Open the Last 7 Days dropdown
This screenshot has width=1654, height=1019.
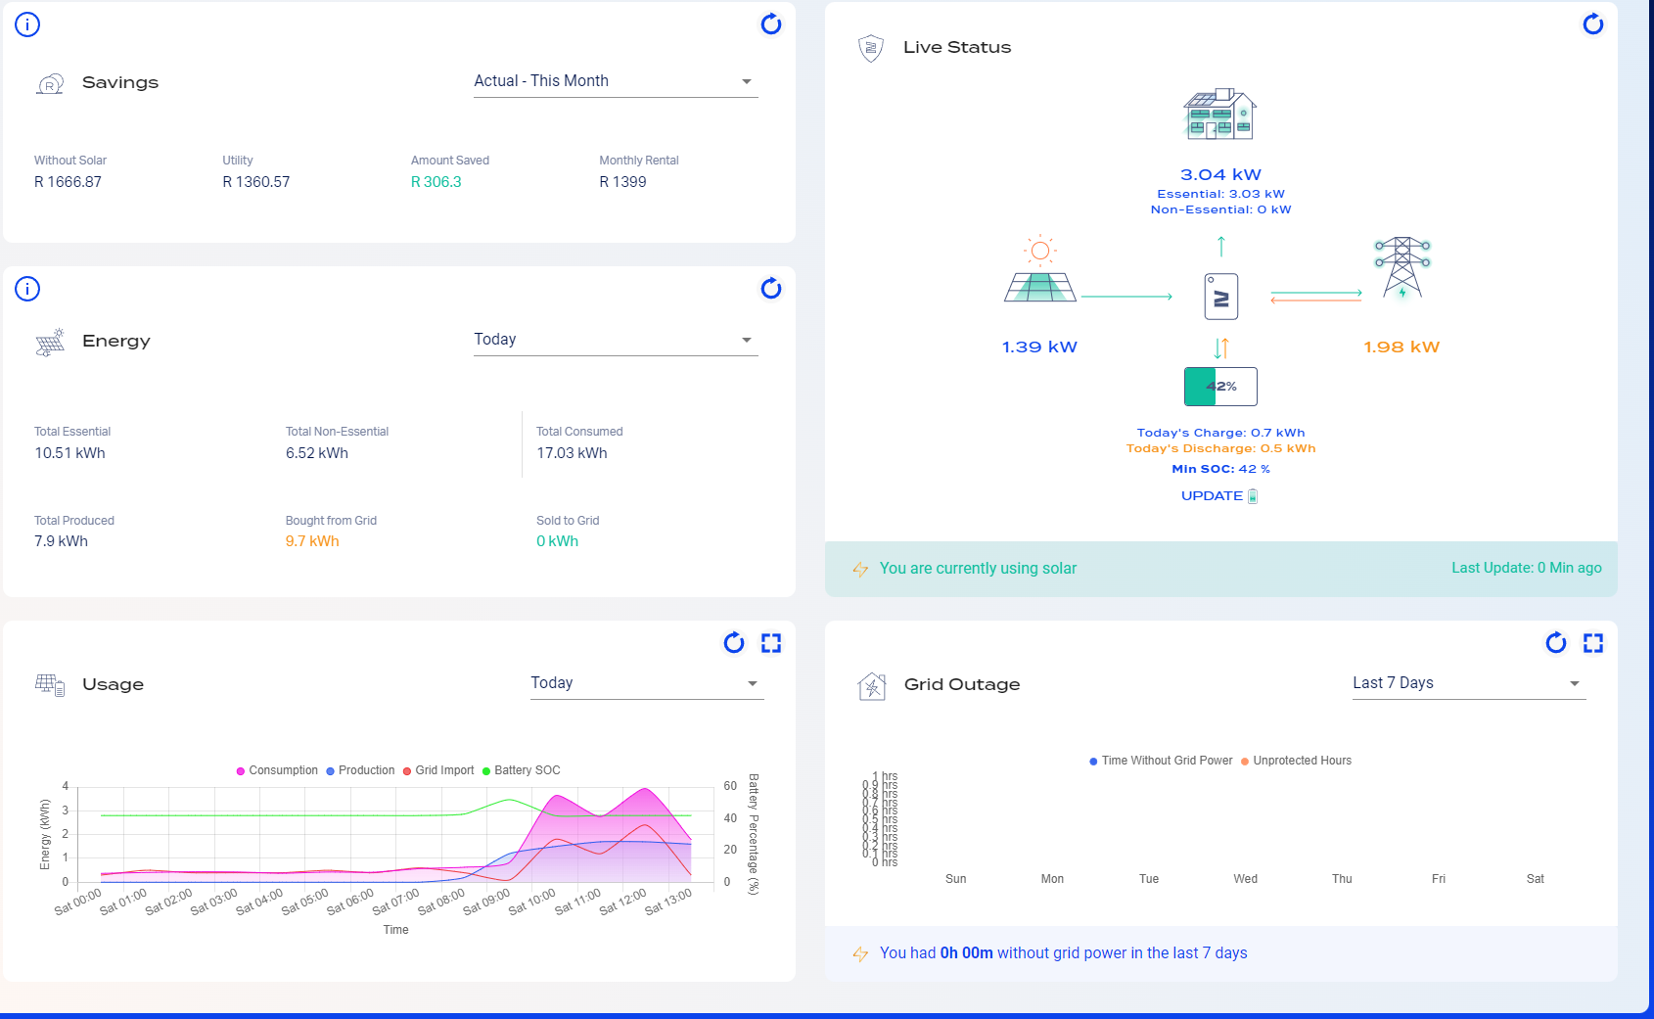click(x=1469, y=683)
